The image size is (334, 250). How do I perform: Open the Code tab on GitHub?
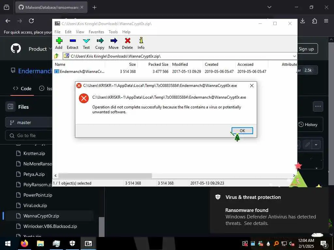click(x=22, y=89)
